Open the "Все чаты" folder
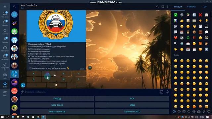Image resolution: width=212 pixels, height=119 pixels. 5,15
